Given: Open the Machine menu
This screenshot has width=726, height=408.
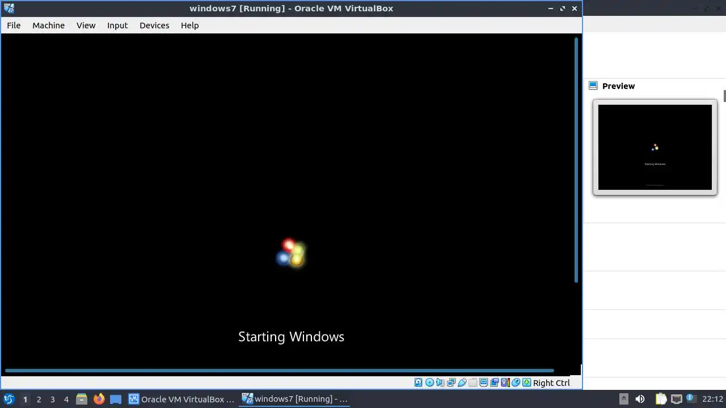Looking at the screenshot, I should click(x=48, y=25).
